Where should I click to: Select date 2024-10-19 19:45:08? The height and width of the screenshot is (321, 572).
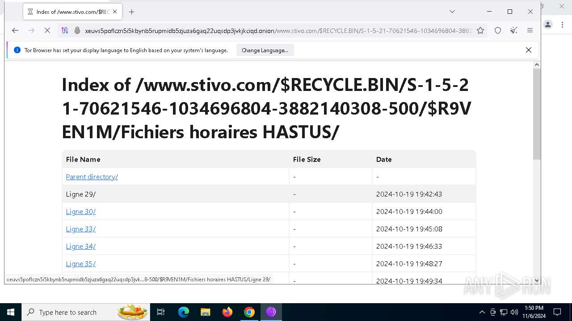[x=409, y=229]
